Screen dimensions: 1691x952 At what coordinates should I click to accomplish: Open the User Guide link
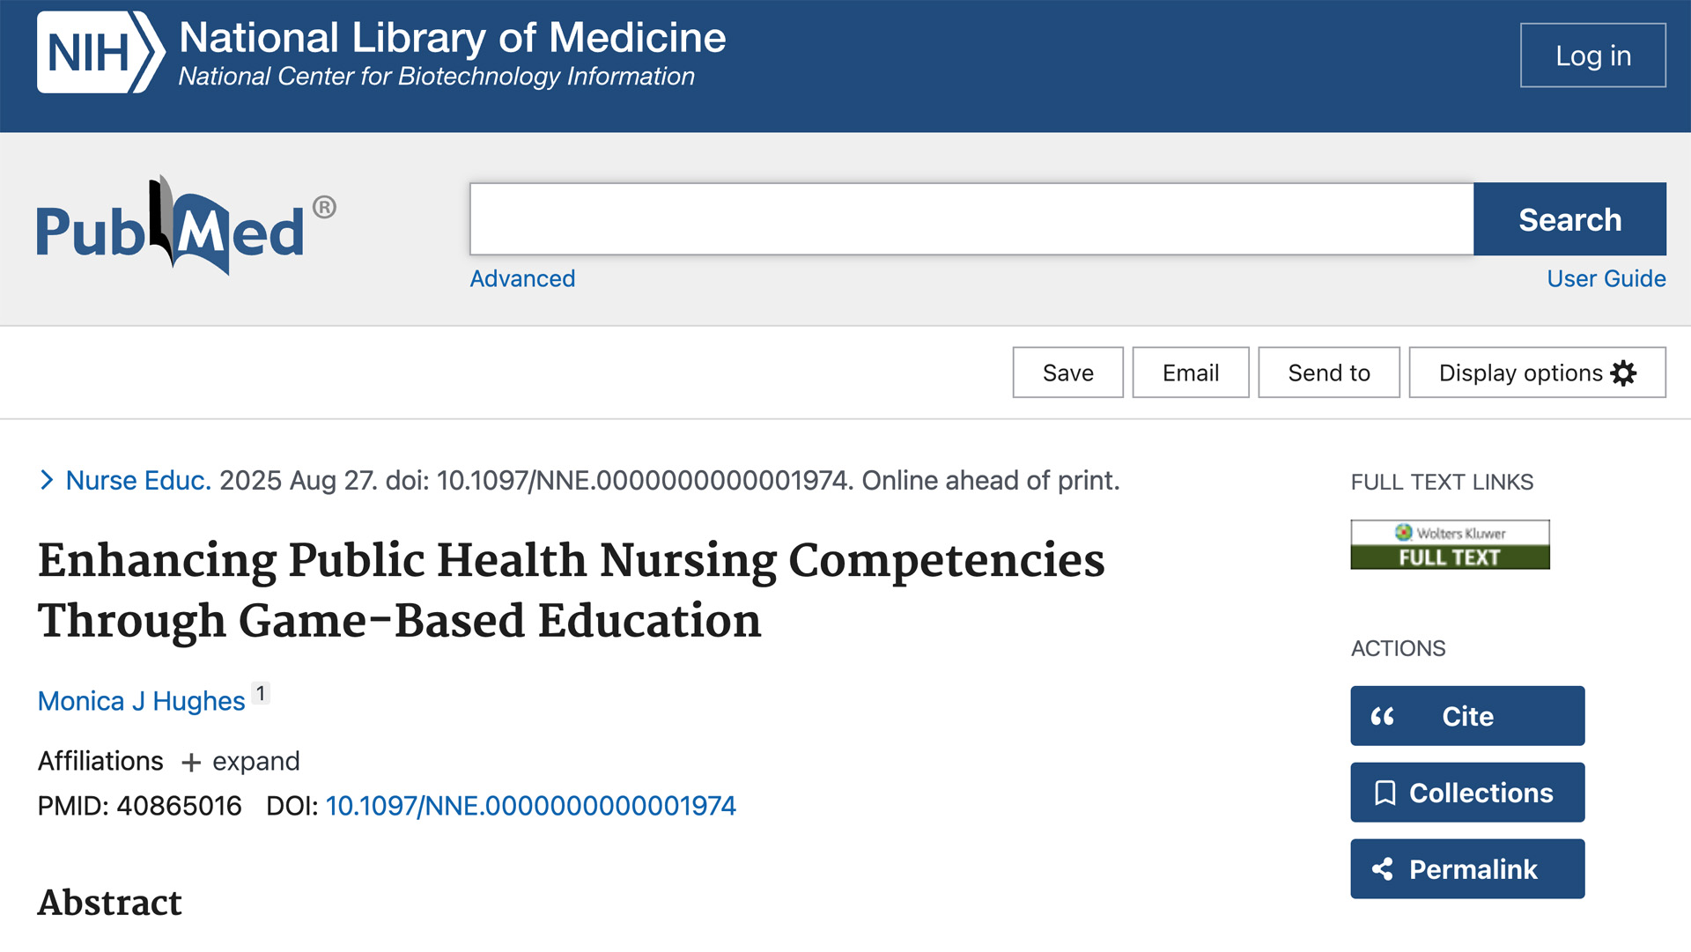click(1606, 279)
